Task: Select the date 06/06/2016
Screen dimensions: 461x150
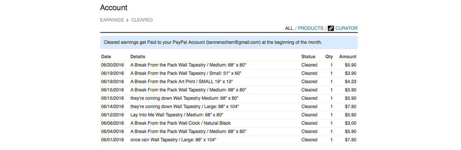Action: pos(113,123)
